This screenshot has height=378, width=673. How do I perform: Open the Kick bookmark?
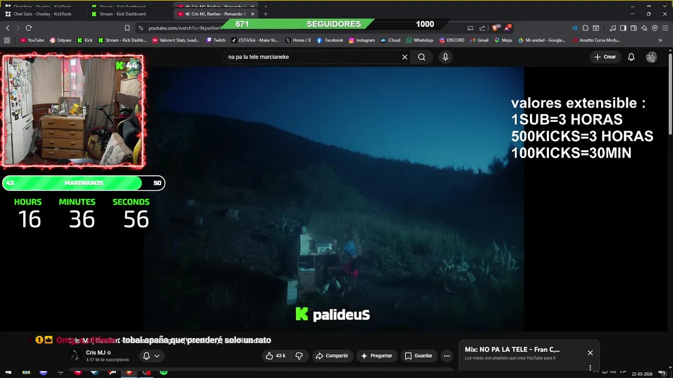[85, 40]
